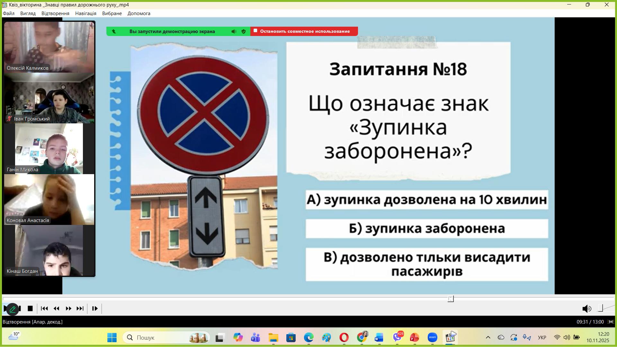Adjust the volume slider handle
The height and width of the screenshot is (347, 617).
pos(600,308)
